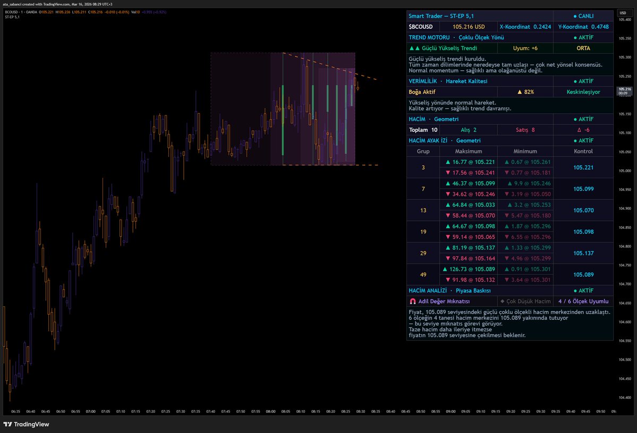637x433 pixels.
Task: Click the Kontrol column header
Action: point(583,151)
